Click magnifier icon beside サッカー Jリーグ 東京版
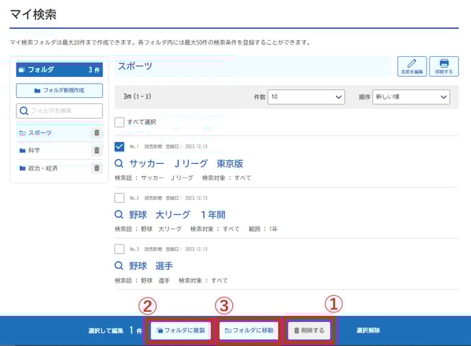This screenshot has height=346, width=471. [119, 164]
